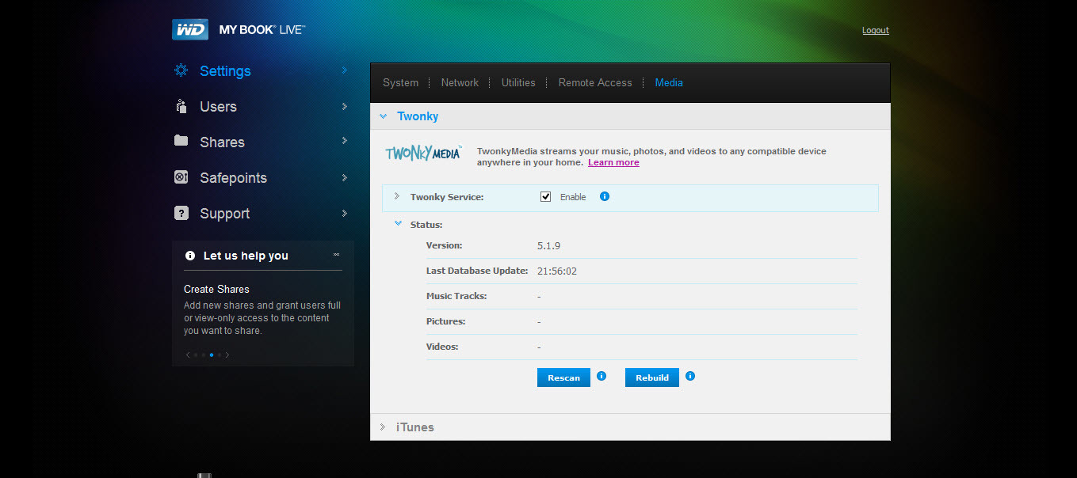Switch to the Remote Access tab
Image resolution: width=1077 pixels, height=478 pixels.
(595, 82)
